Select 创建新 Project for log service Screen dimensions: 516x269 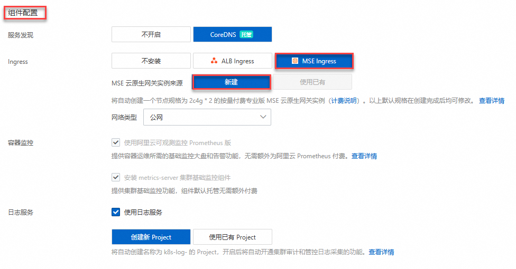[x=151, y=237]
